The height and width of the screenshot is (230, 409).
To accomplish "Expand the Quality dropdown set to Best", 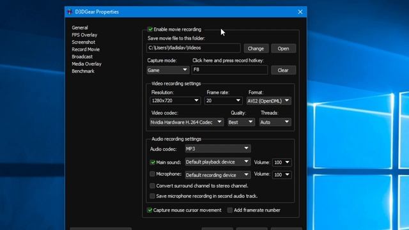I will click(x=241, y=122).
